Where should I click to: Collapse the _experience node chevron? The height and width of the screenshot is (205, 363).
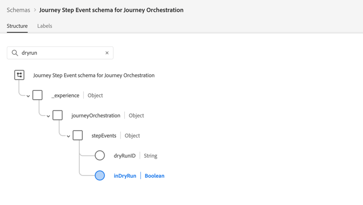[28, 96]
